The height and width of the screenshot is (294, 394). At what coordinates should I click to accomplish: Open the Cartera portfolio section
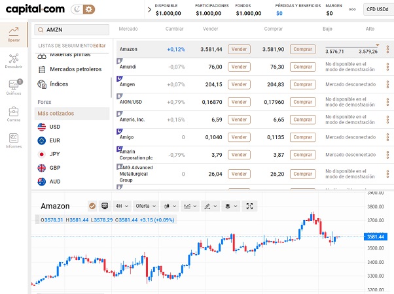point(14,114)
